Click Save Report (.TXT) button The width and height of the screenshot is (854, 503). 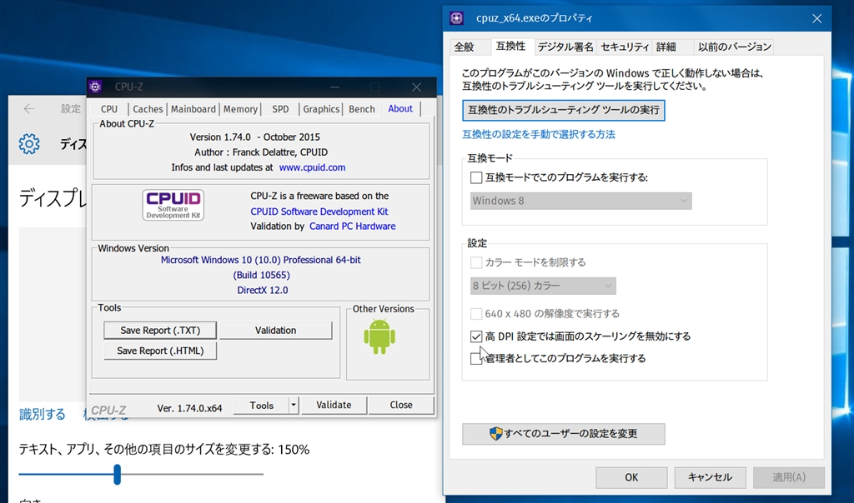(x=160, y=330)
